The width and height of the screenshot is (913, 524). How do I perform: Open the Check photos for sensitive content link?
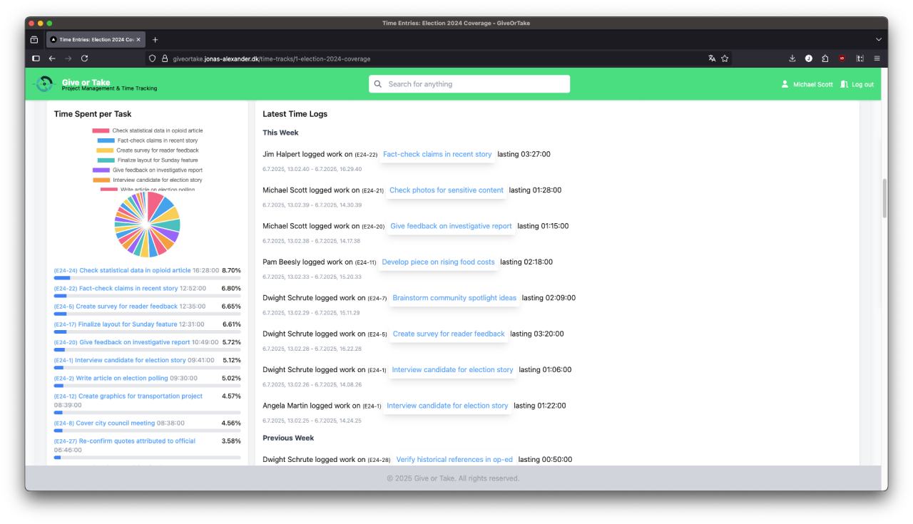446,190
